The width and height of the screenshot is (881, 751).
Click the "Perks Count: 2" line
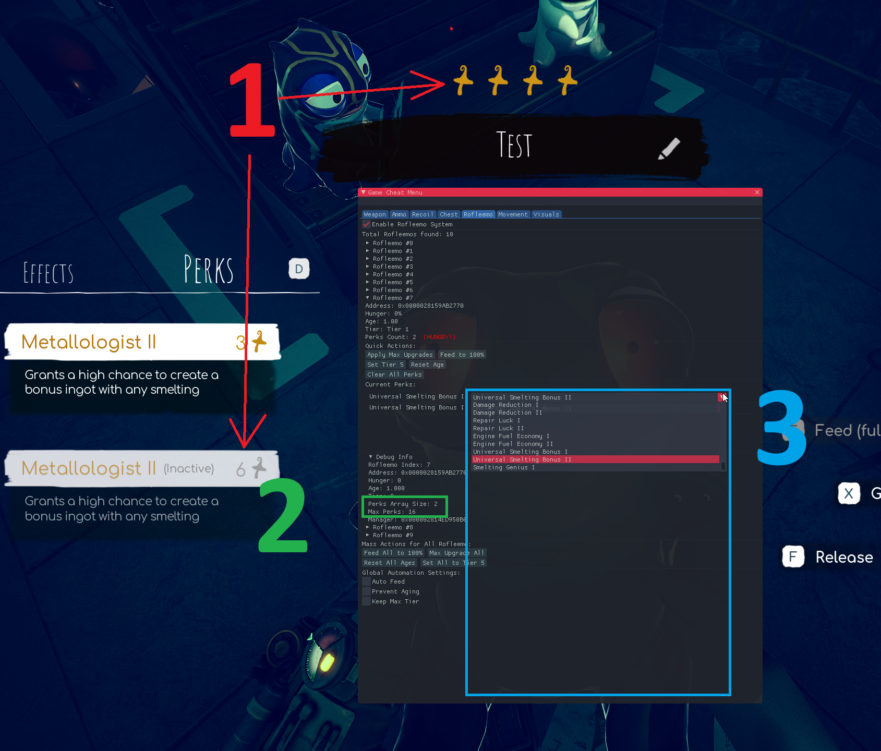tap(391, 337)
